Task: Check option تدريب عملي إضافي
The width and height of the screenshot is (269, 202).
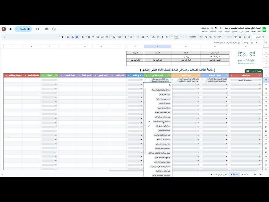Action: point(164,94)
